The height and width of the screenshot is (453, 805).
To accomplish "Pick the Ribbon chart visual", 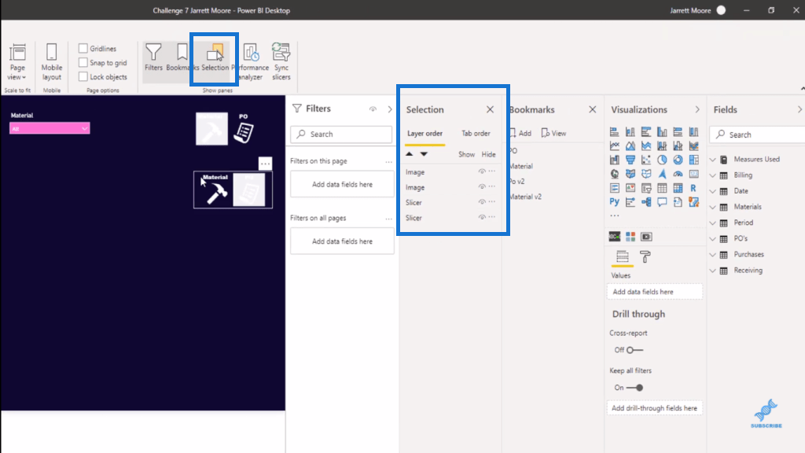I will pos(694,145).
